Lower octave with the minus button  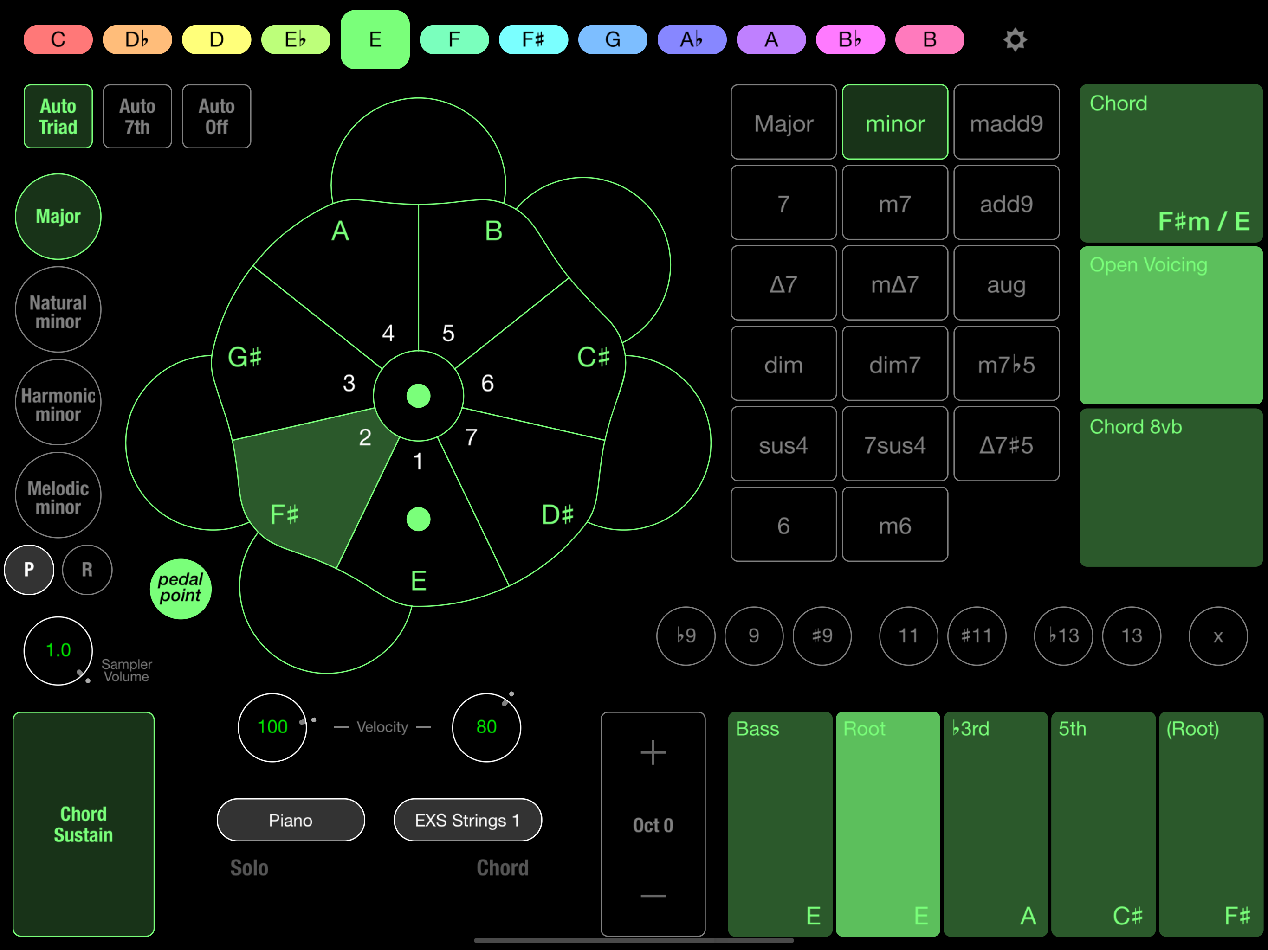tap(653, 896)
